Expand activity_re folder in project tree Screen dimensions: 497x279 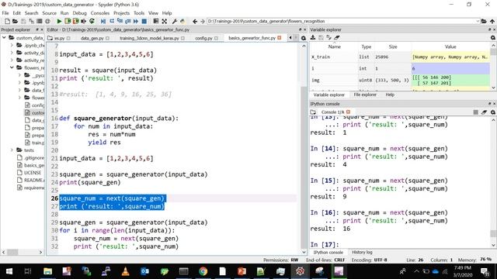12,60
